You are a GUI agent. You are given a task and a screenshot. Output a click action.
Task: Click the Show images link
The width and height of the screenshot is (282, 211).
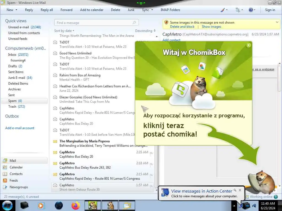point(211,27)
